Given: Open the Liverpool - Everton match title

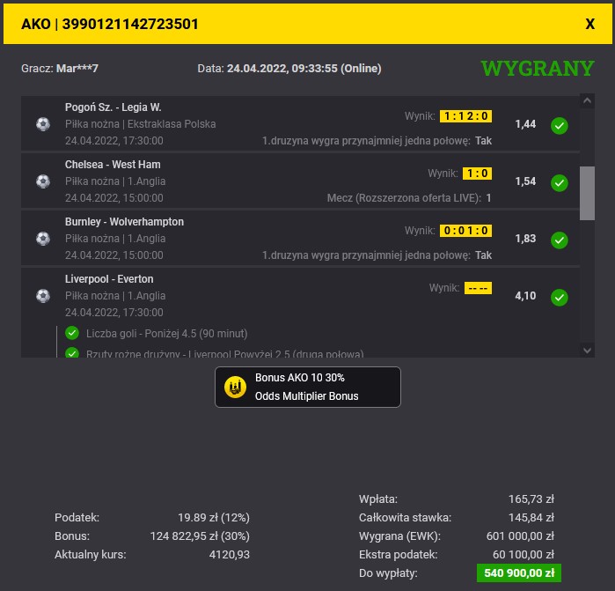Looking at the screenshot, I should click(109, 279).
